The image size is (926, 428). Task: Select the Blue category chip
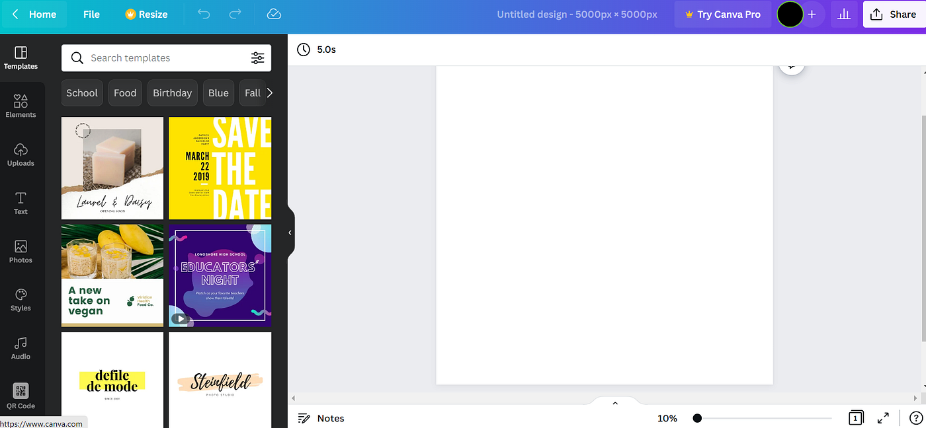218,93
